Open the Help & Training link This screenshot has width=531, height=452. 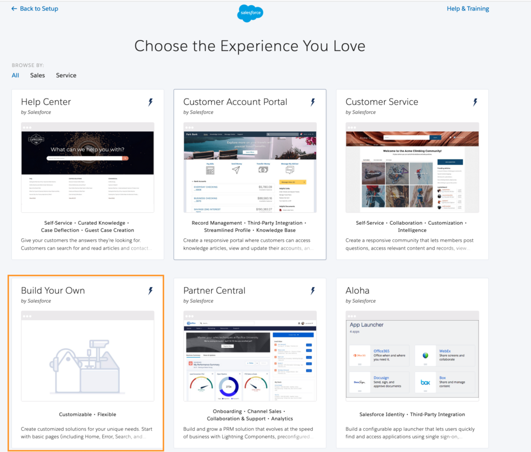click(x=467, y=8)
